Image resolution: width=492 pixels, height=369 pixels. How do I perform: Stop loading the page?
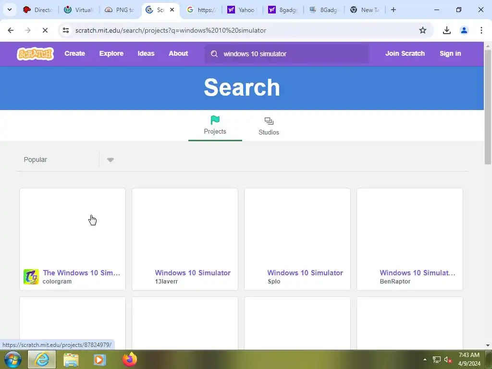point(45,30)
